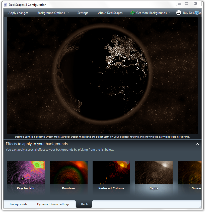Screen dimensions: 205x212
Task: Open the Background Options menu
Action: (x=51, y=13)
